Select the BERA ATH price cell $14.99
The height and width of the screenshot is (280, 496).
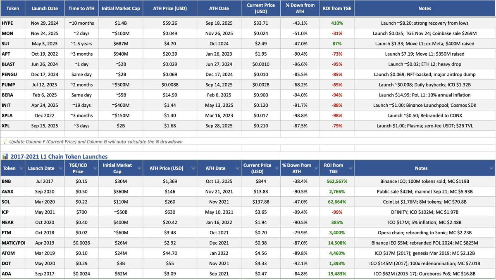click(x=170, y=94)
